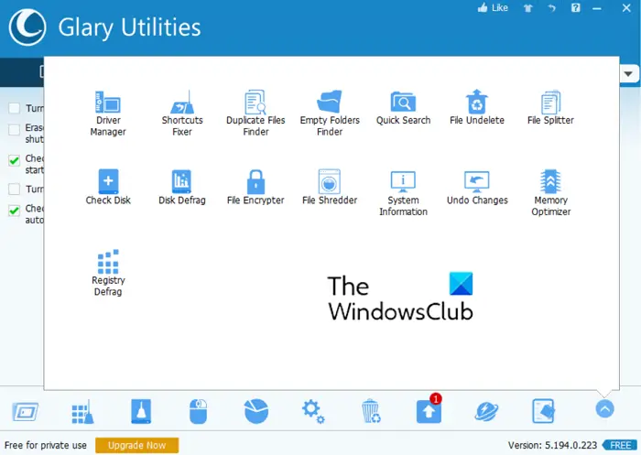Image resolution: width=641 pixels, height=455 pixels.
Task: Open the disk cleaner broom icon in the dock
Action: (141, 411)
